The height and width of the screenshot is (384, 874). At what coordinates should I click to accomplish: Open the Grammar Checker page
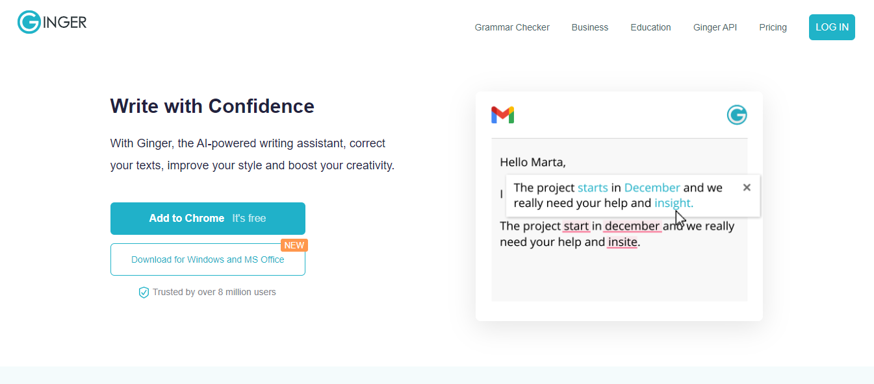point(511,27)
